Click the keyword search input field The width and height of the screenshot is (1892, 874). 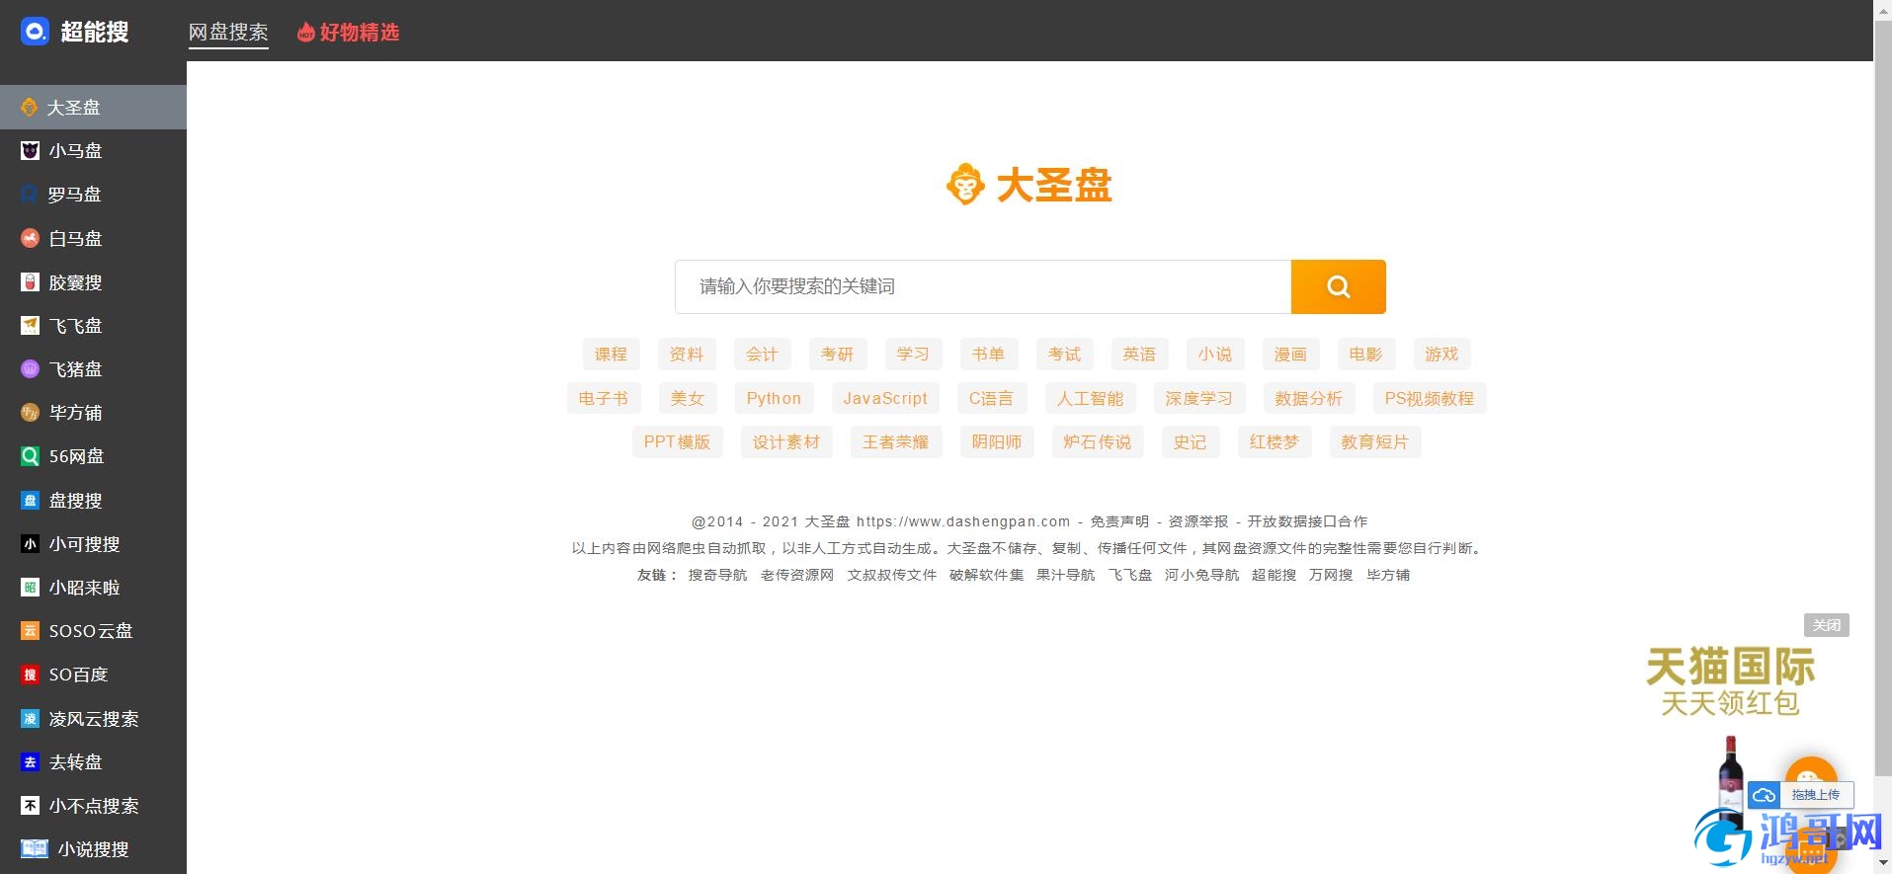click(x=983, y=286)
